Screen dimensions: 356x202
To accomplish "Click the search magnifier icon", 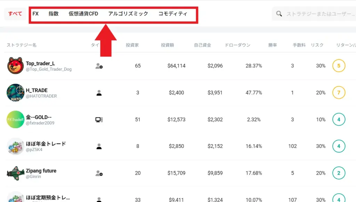I will tap(278, 13).
